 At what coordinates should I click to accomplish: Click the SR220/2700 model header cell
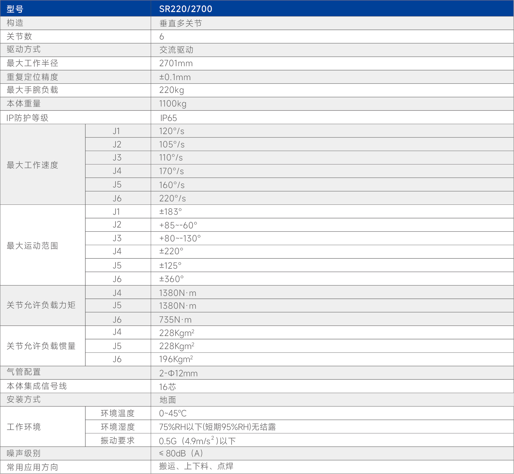click(185, 9)
